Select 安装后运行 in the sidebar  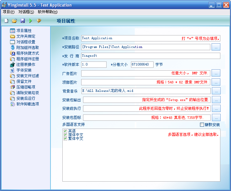[x=26, y=98]
